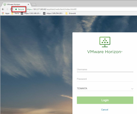This screenshot has width=137, height=114.
Task: Click the VMware Horizon monitor logo
Action: point(105,42)
